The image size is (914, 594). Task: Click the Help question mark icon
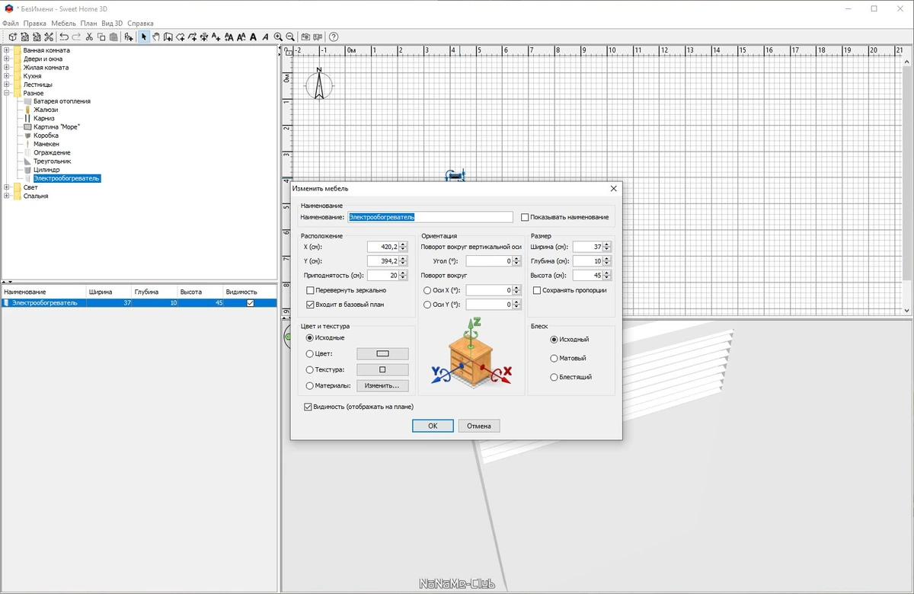[334, 37]
